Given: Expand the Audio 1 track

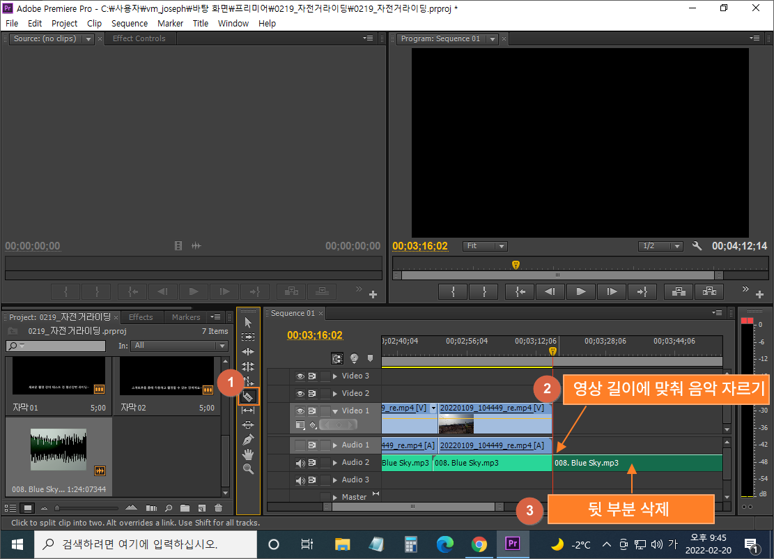Looking at the screenshot, I should click(335, 445).
